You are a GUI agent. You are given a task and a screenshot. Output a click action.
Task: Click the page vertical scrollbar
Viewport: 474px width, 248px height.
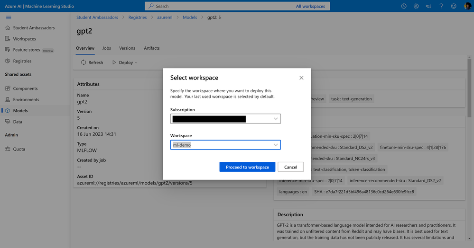coord(469,88)
